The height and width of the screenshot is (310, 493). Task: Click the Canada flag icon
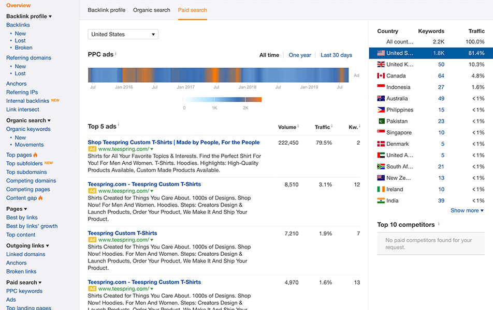click(x=381, y=76)
